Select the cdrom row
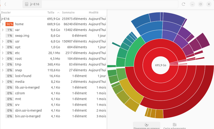This screenshot has width=214, height=129. pos(53,93)
